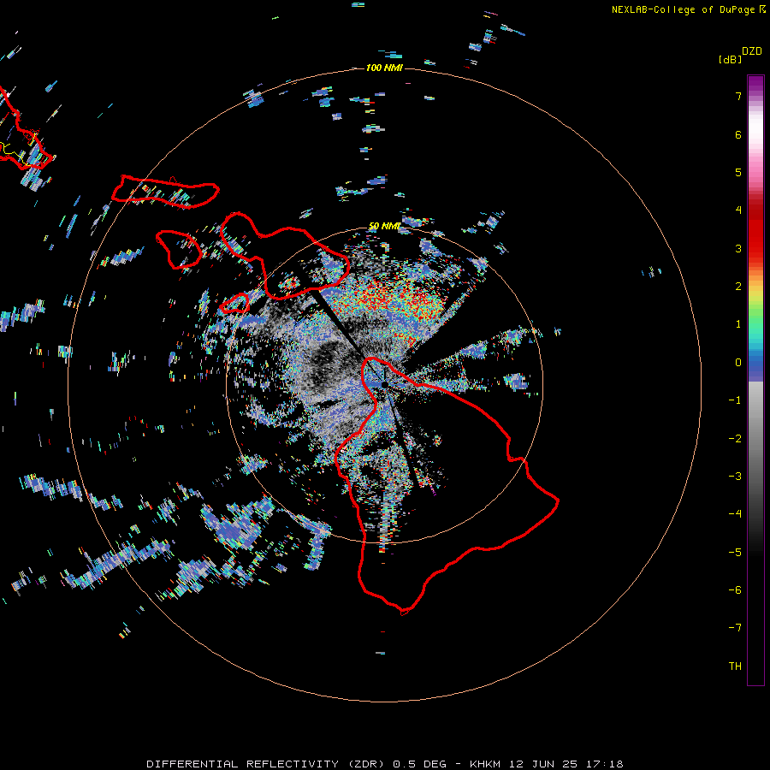The width and height of the screenshot is (770, 770).
Task: Click the DIFFERENTIAL REFLECTIVITY title text
Action: click(x=243, y=764)
